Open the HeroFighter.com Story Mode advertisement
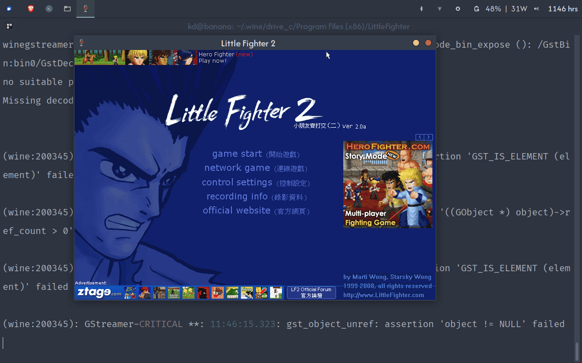Viewport: 582px width, 363px height. pos(387,184)
